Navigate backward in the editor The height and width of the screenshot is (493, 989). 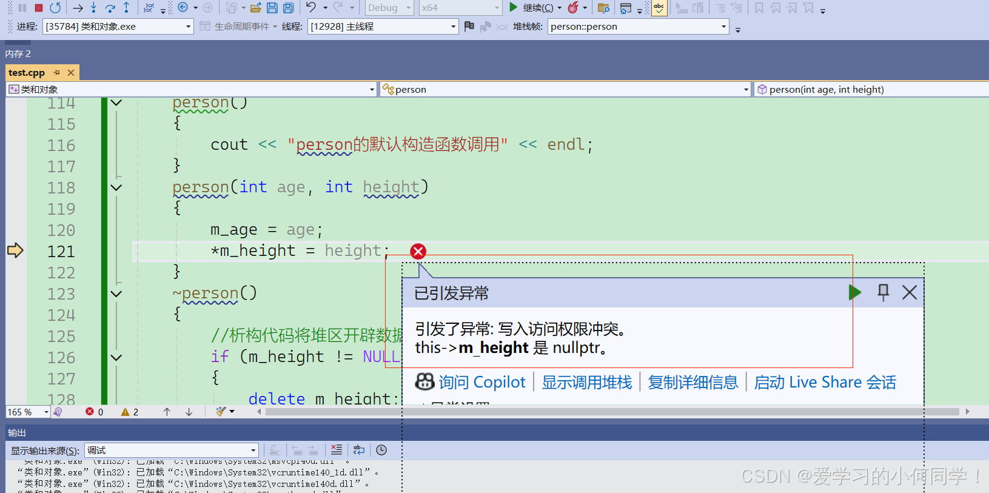(183, 7)
